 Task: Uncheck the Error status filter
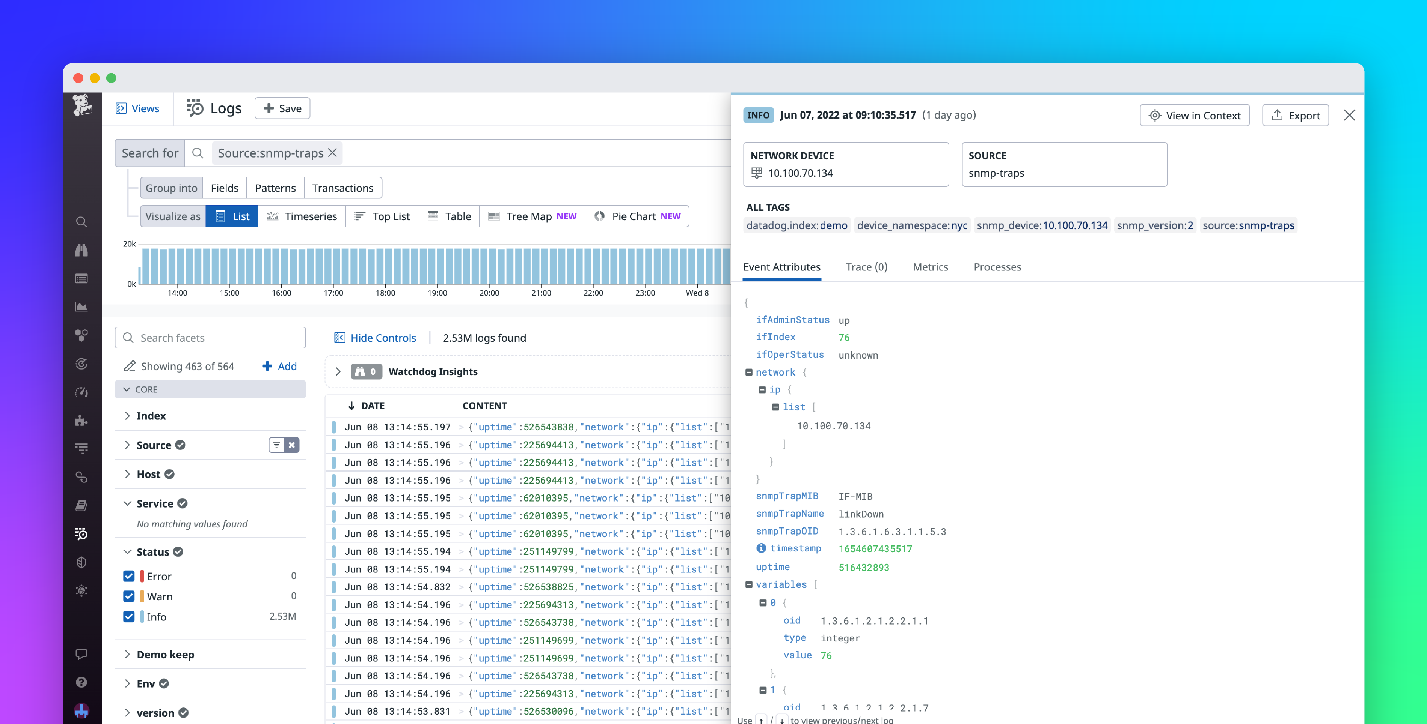pyautogui.click(x=128, y=576)
